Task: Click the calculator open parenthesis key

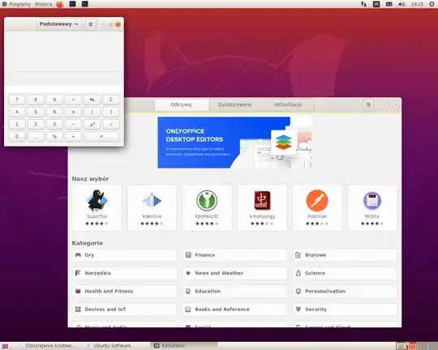Action: coord(92,112)
